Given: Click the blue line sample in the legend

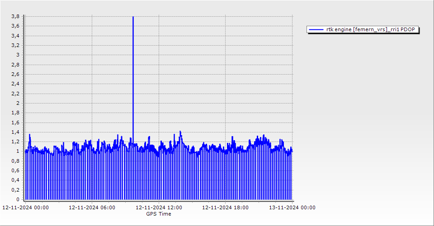Looking at the screenshot, I should tap(316, 30).
